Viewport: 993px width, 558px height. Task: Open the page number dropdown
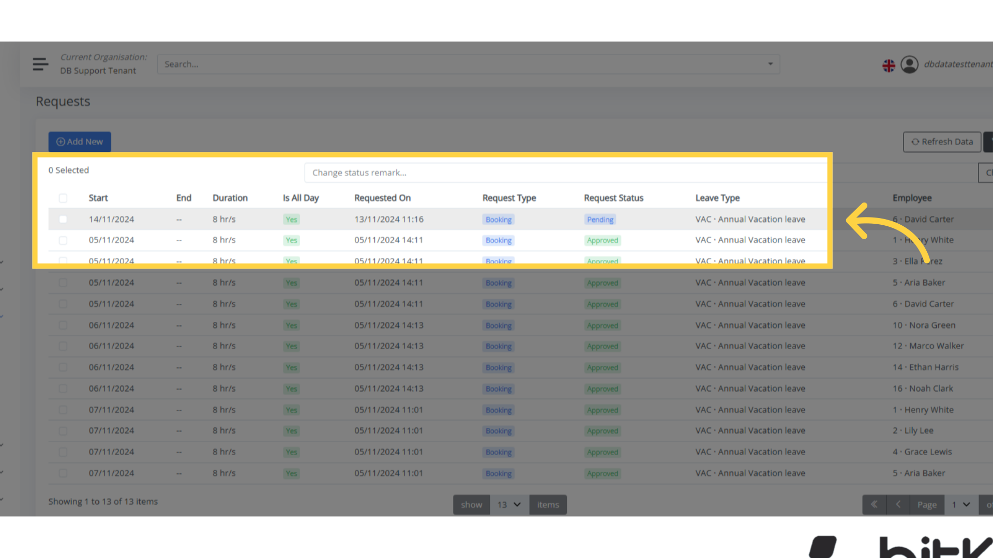click(961, 505)
